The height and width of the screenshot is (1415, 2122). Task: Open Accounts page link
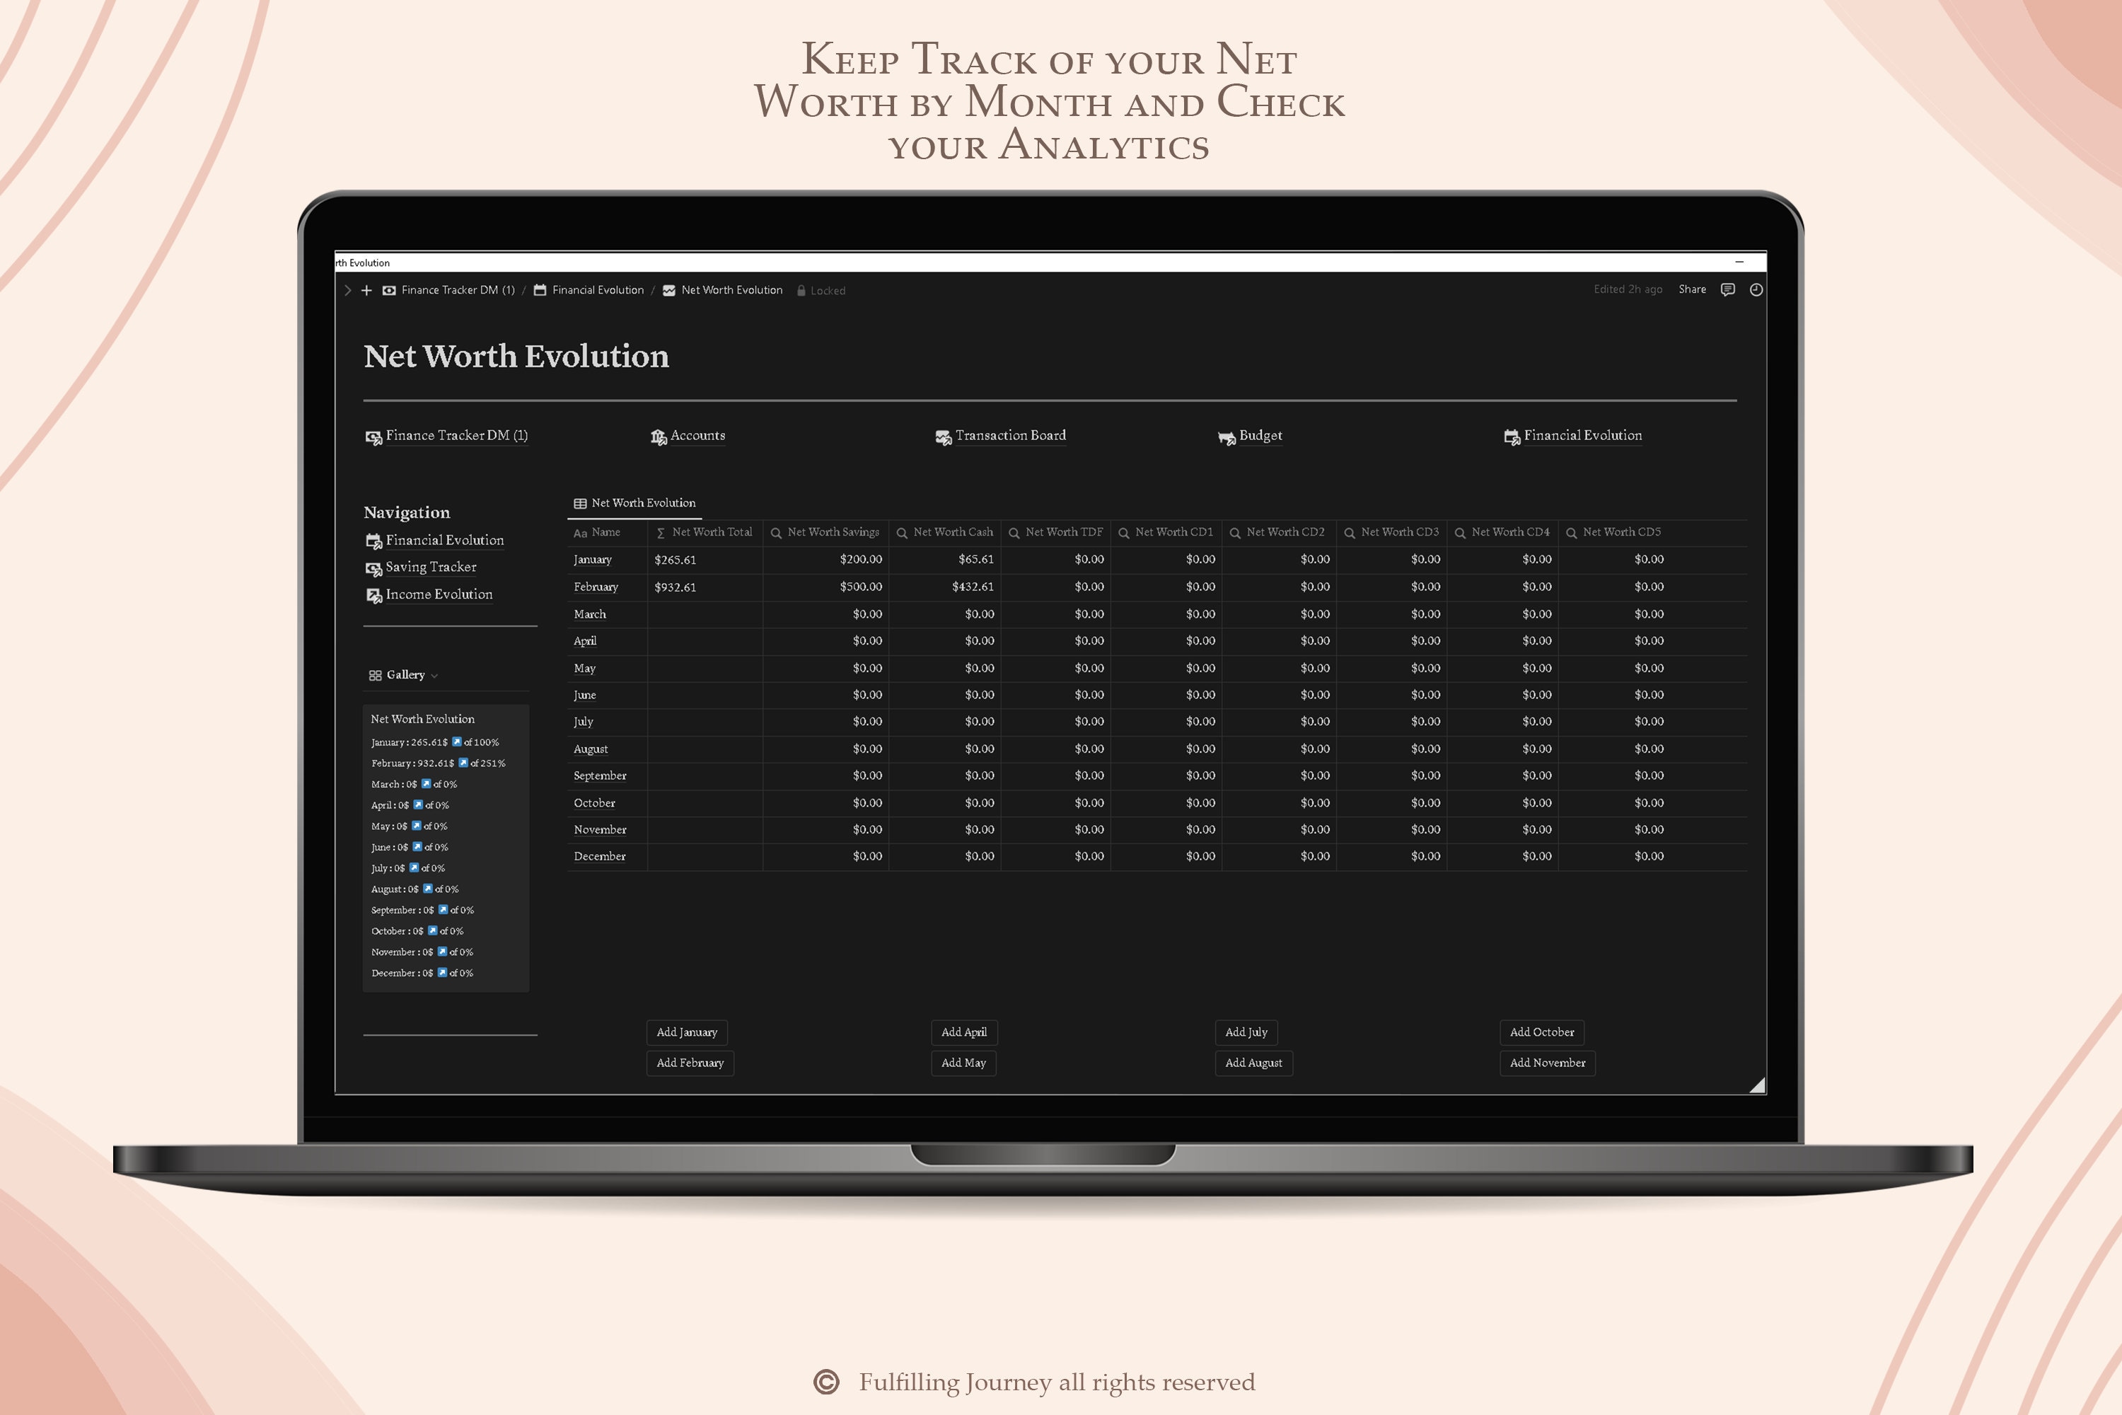pyautogui.click(x=688, y=436)
